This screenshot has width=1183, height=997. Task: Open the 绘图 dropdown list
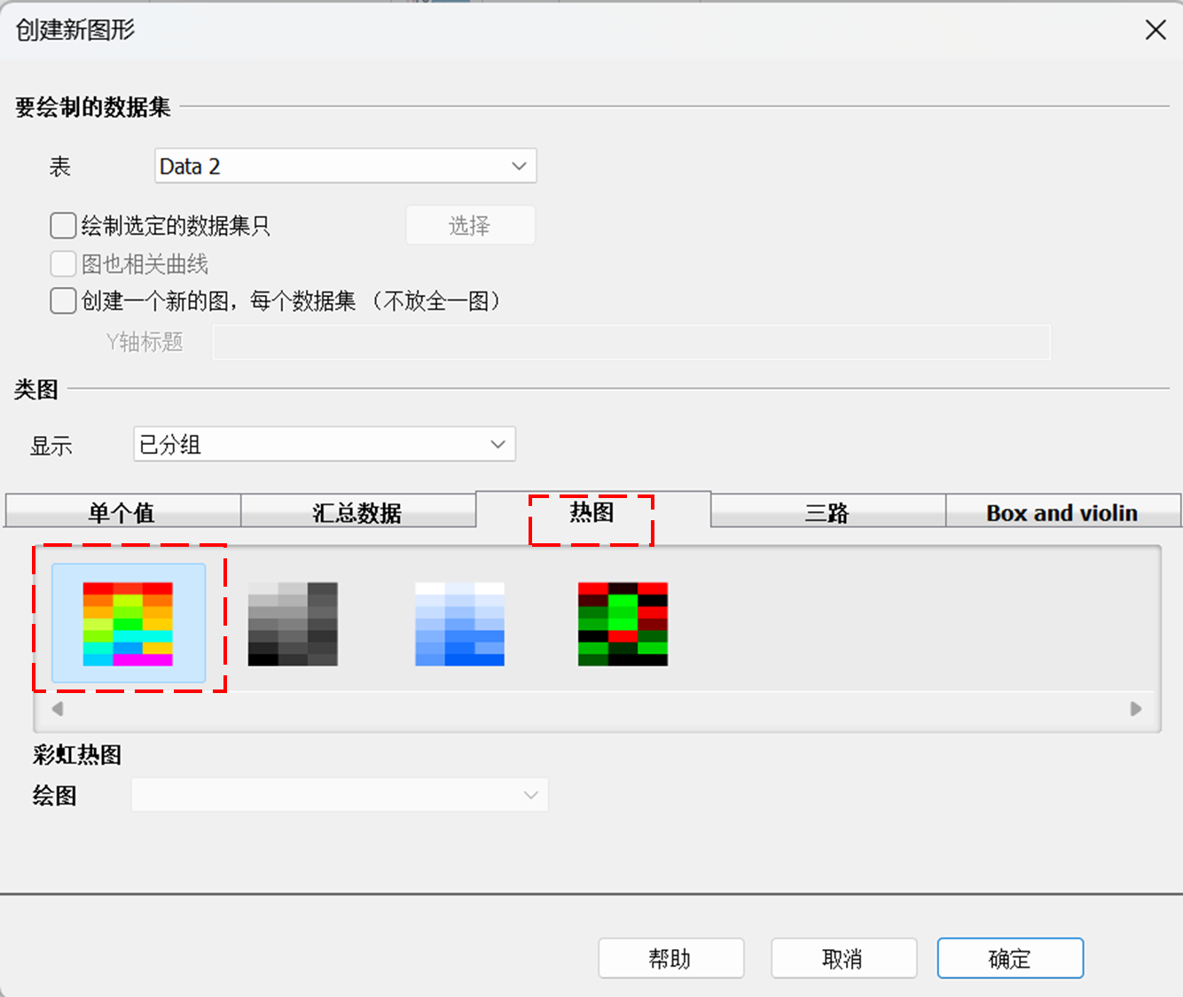pyautogui.click(x=340, y=795)
